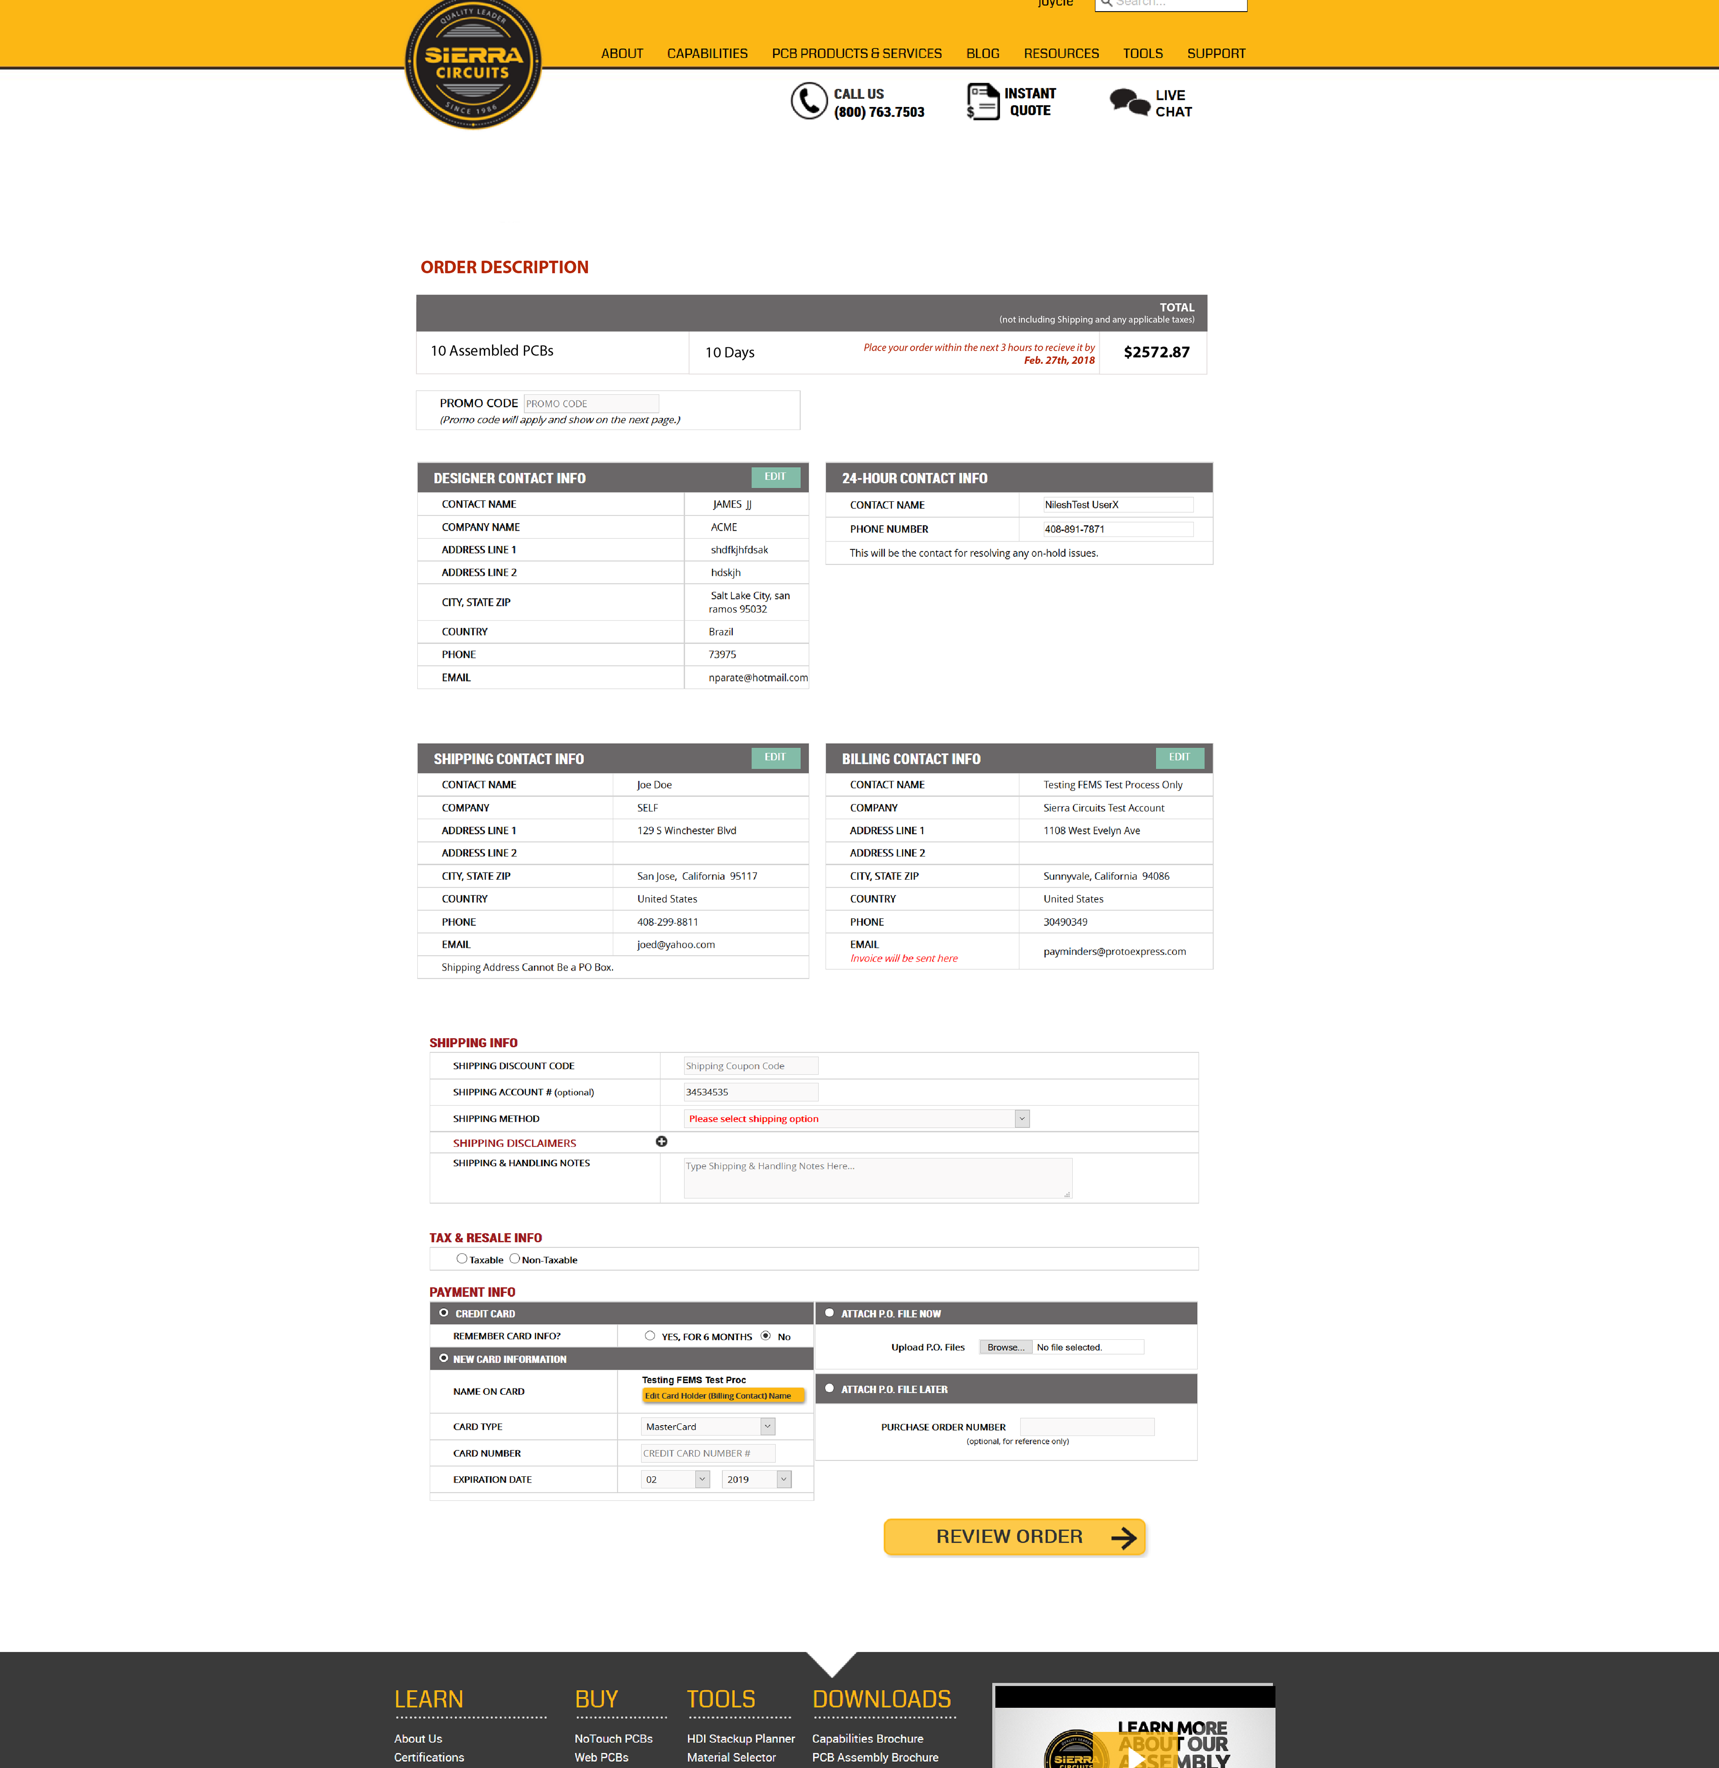This screenshot has width=1719, height=1768.
Task: Open the Capabilities menu
Action: pyautogui.click(x=707, y=53)
